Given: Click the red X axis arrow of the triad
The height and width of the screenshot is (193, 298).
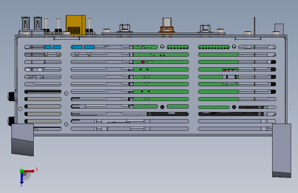Looking at the screenshot, I should (29, 171).
